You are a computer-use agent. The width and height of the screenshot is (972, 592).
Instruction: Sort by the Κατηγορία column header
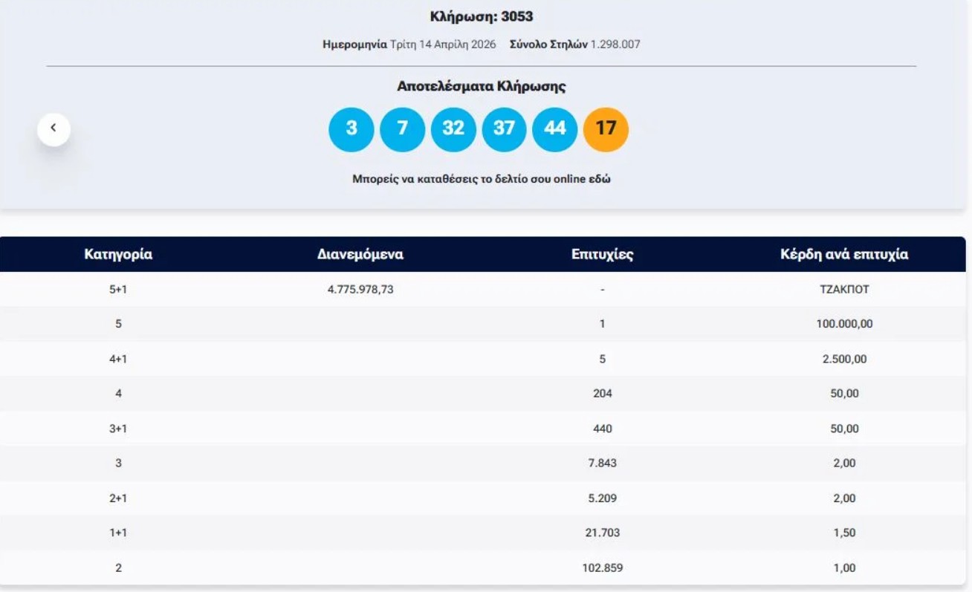click(x=118, y=255)
